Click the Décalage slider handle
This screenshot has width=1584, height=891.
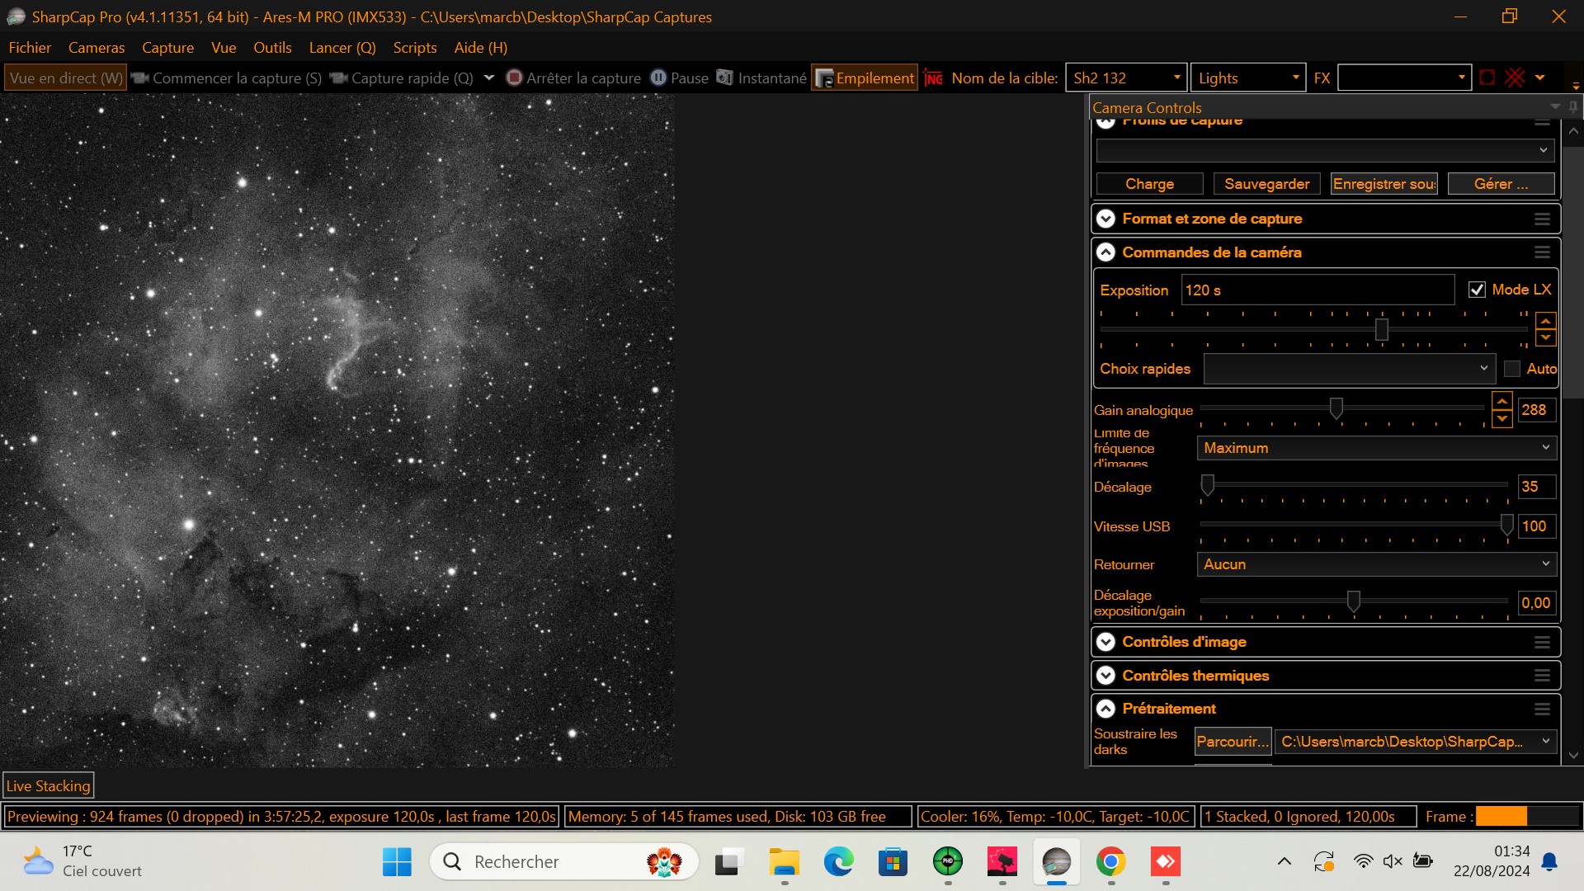pos(1207,485)
